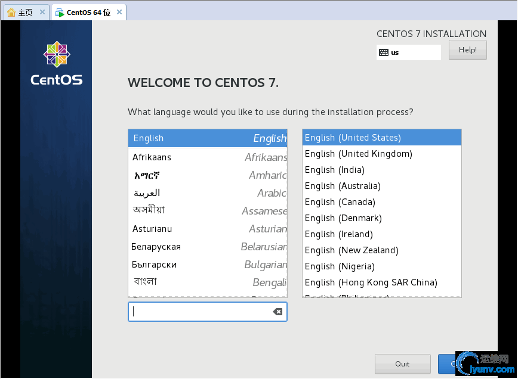518x379 pixels.
Task: Choose English (India) locale
Action: click(x=381, y=170)
